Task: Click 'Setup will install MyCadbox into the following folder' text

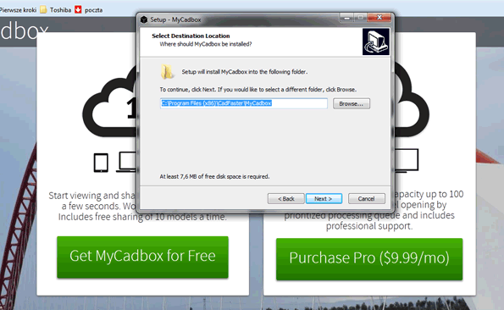Action: (x=244, y=72)
